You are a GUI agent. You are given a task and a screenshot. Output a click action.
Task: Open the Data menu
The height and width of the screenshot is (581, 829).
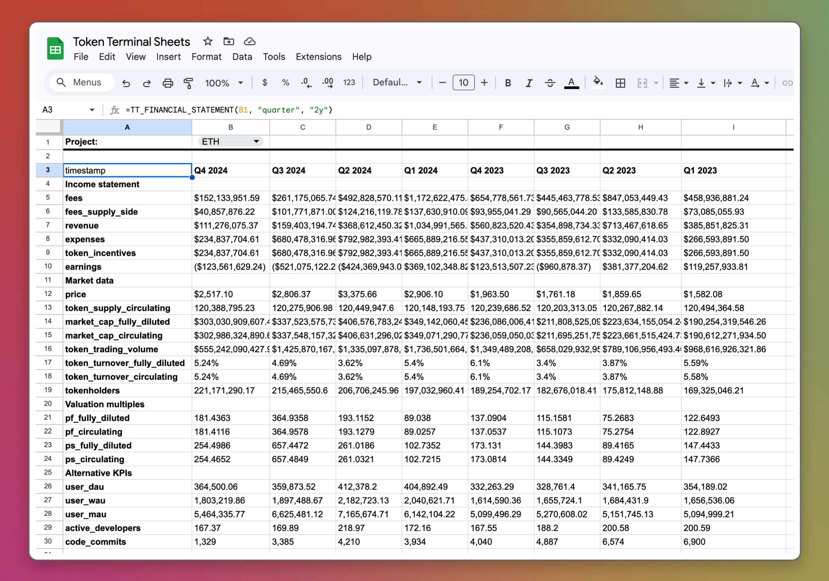(x=242, y=57)
